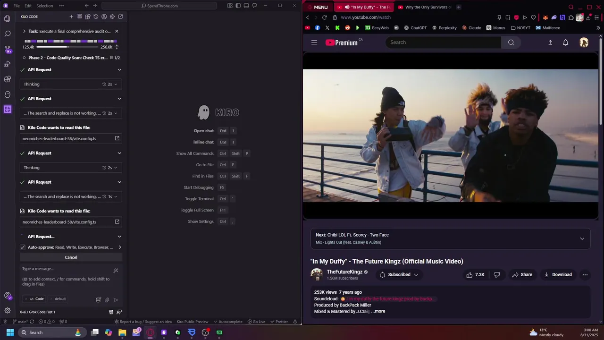Reload the YouTube page in Opera
The height and width of the screenshot is (340, 604).
(x=324, y=17)
